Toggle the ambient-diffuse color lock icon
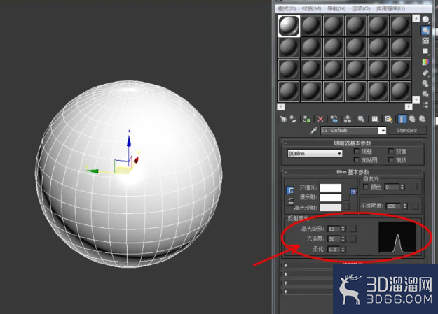Image resolution: width=438 pixels, height=314 pixels. tap(290, 190)
